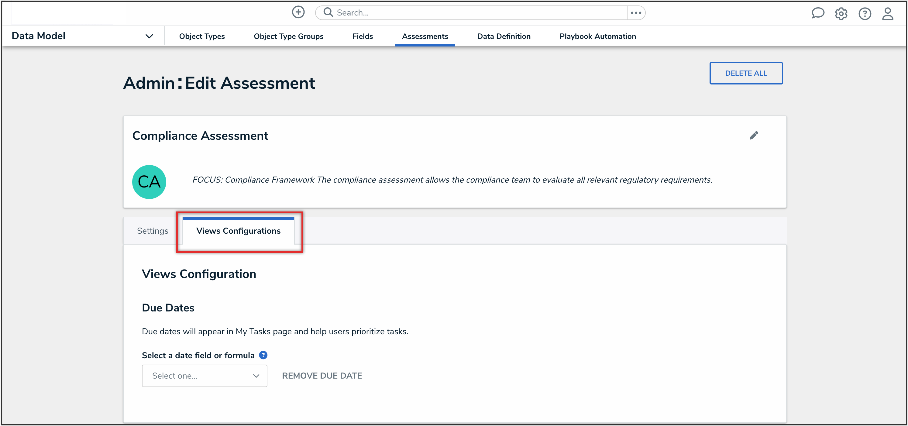Navigate to the Fields menu
The width and height of the screenshot is (908, 426).
(362, 36)
